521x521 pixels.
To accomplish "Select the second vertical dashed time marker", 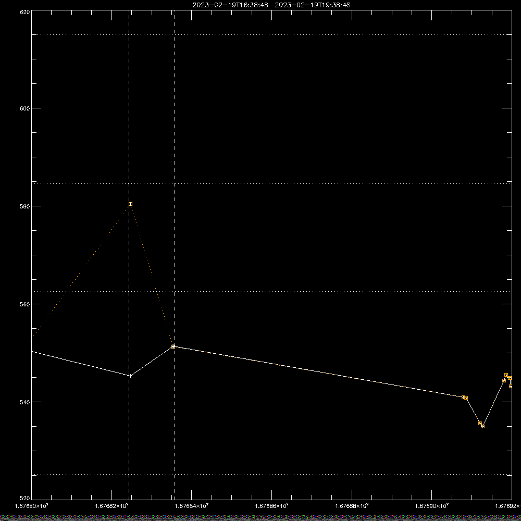I will [175, 255].
